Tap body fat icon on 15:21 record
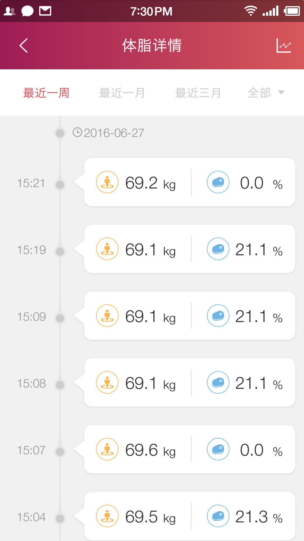Viewport: 304px width, 541px height. click(x=218, y=182)
